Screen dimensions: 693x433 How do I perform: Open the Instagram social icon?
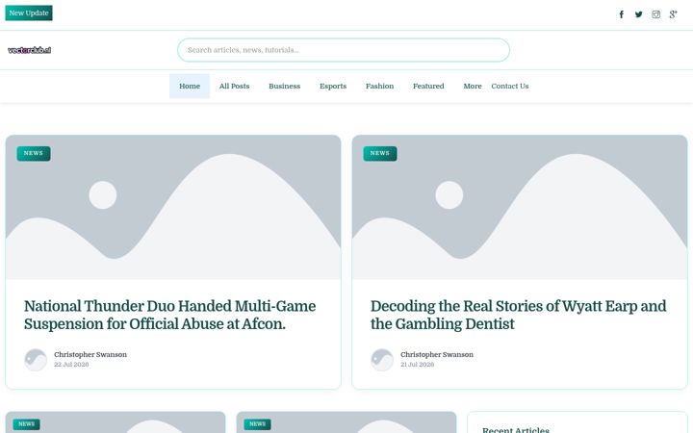point(655,14)
